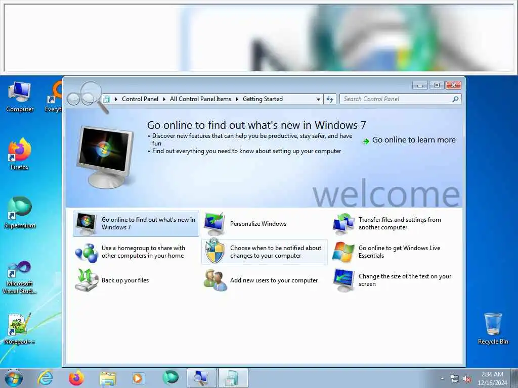Image resolution: width=518 pixels, height=388 pixels.
Task: Click the Change text size monitor icon
Action: point(343,280)
